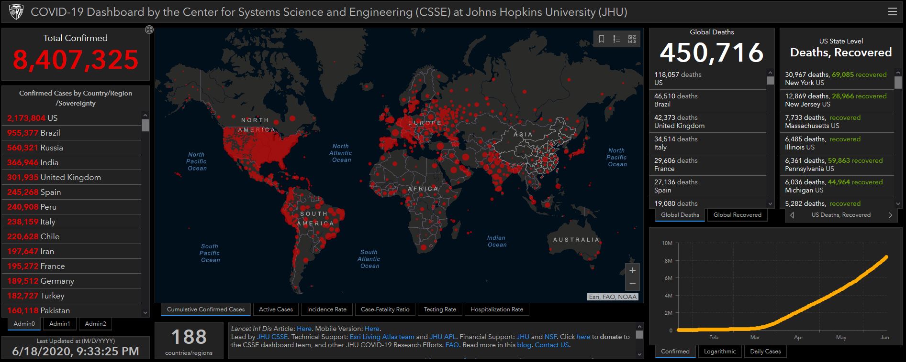Open the map bookmarks icon
The width and height of the screenshot is (906, 362).
[602, 39]
